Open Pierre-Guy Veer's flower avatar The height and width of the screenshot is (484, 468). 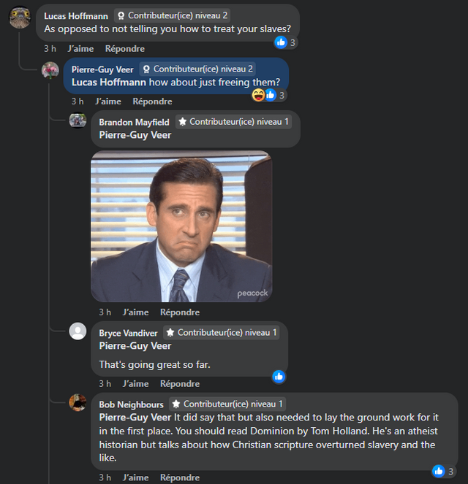pyautogui.click(x=50, y=70)
